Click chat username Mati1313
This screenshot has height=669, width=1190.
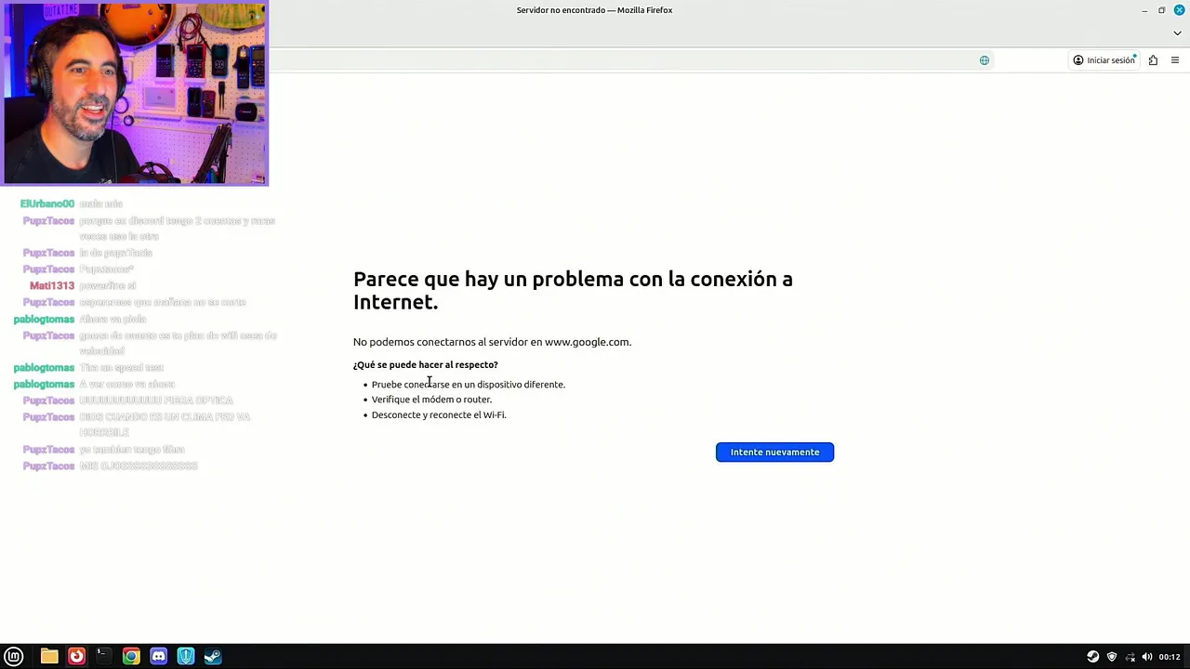pyautogui.click(x=52, y=285)
